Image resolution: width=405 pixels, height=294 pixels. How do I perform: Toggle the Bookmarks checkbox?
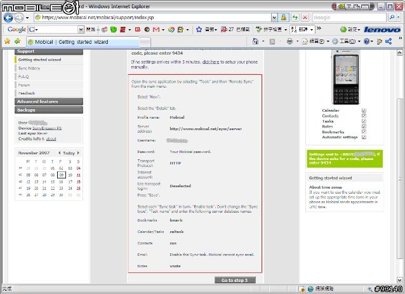click(x=364, y=131)
